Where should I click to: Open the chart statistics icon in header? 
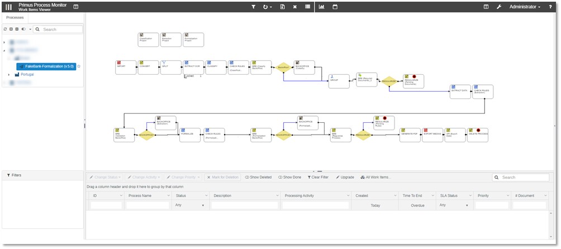[321, 7]
